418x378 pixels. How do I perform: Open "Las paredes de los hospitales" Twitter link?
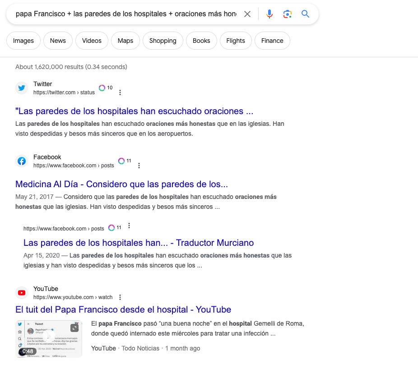pyautogui.click(x=135, y=111)
